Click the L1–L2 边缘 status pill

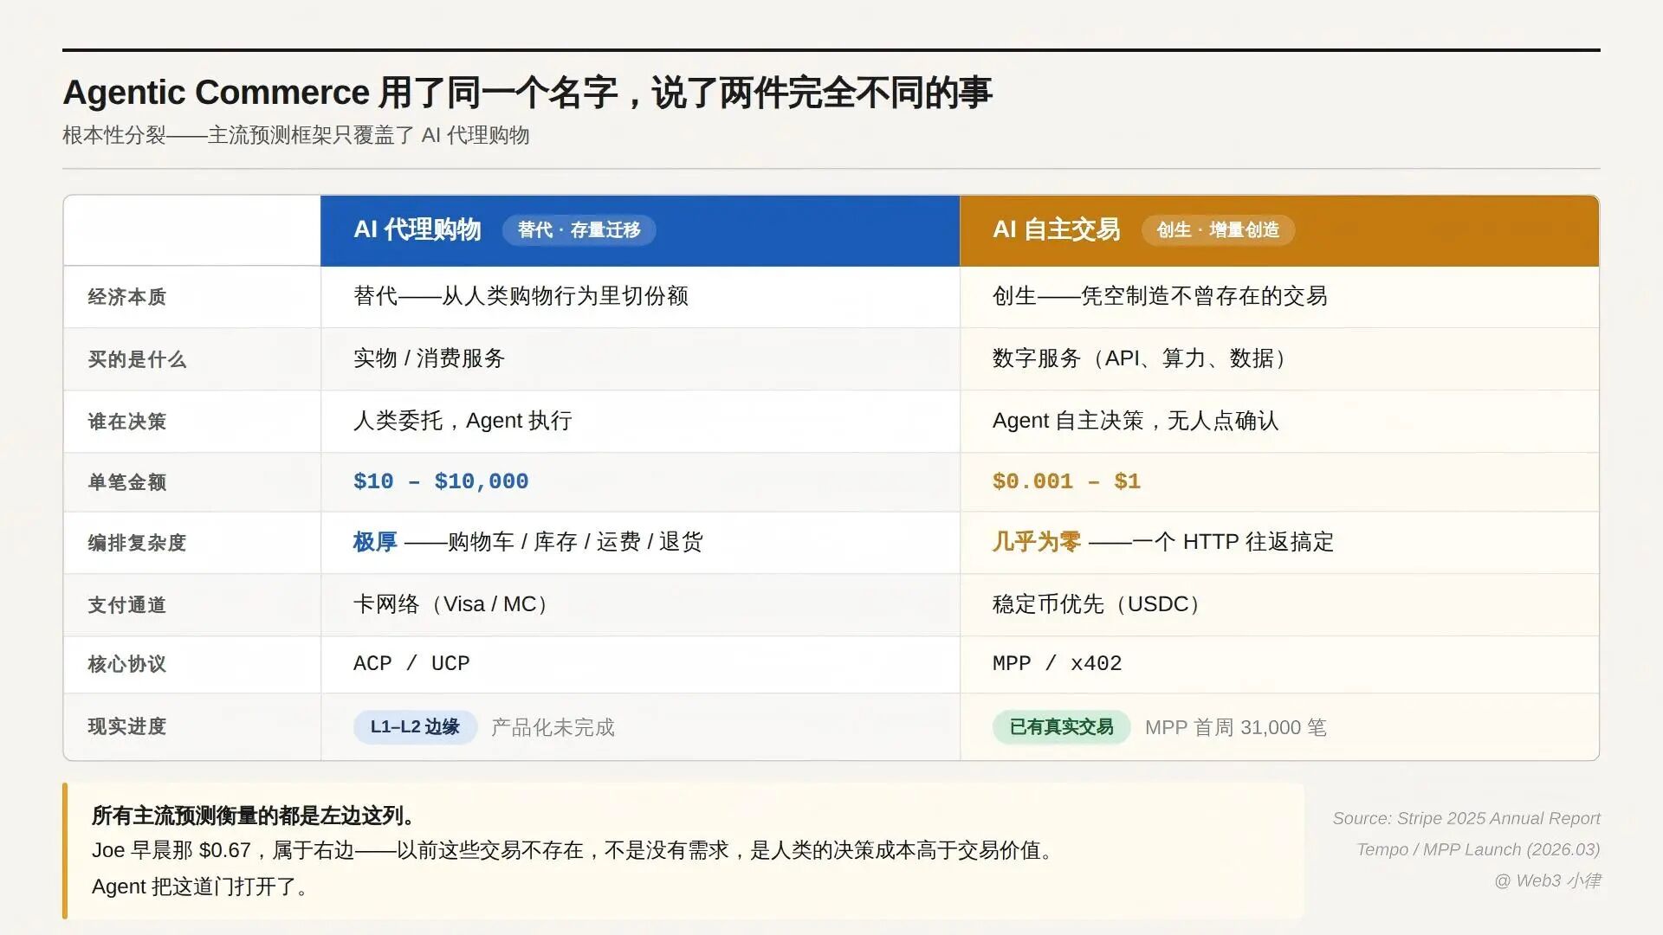click(x=415, y=727)
